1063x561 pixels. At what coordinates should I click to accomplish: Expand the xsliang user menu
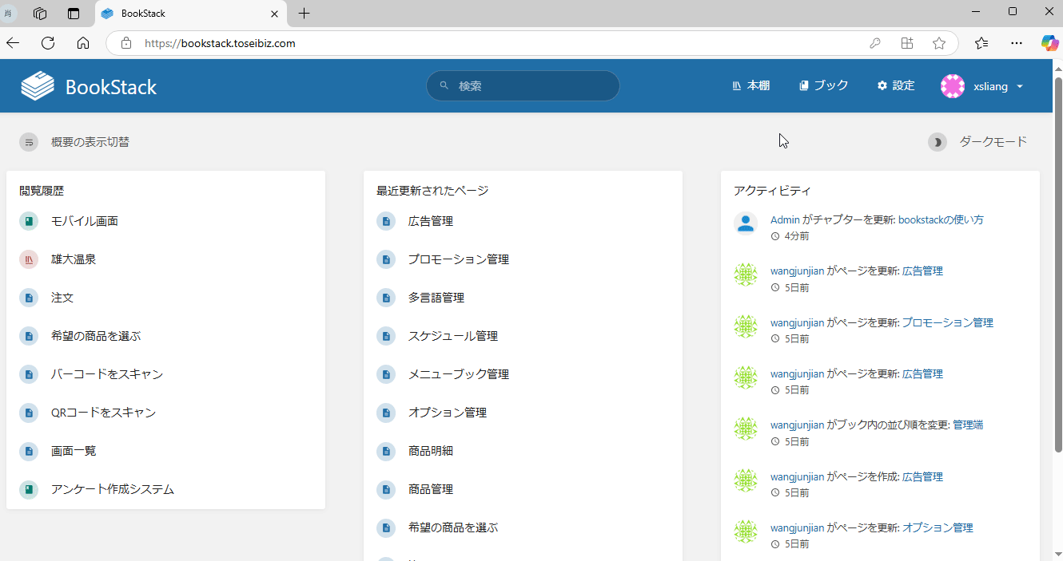(x=982, y=86)
